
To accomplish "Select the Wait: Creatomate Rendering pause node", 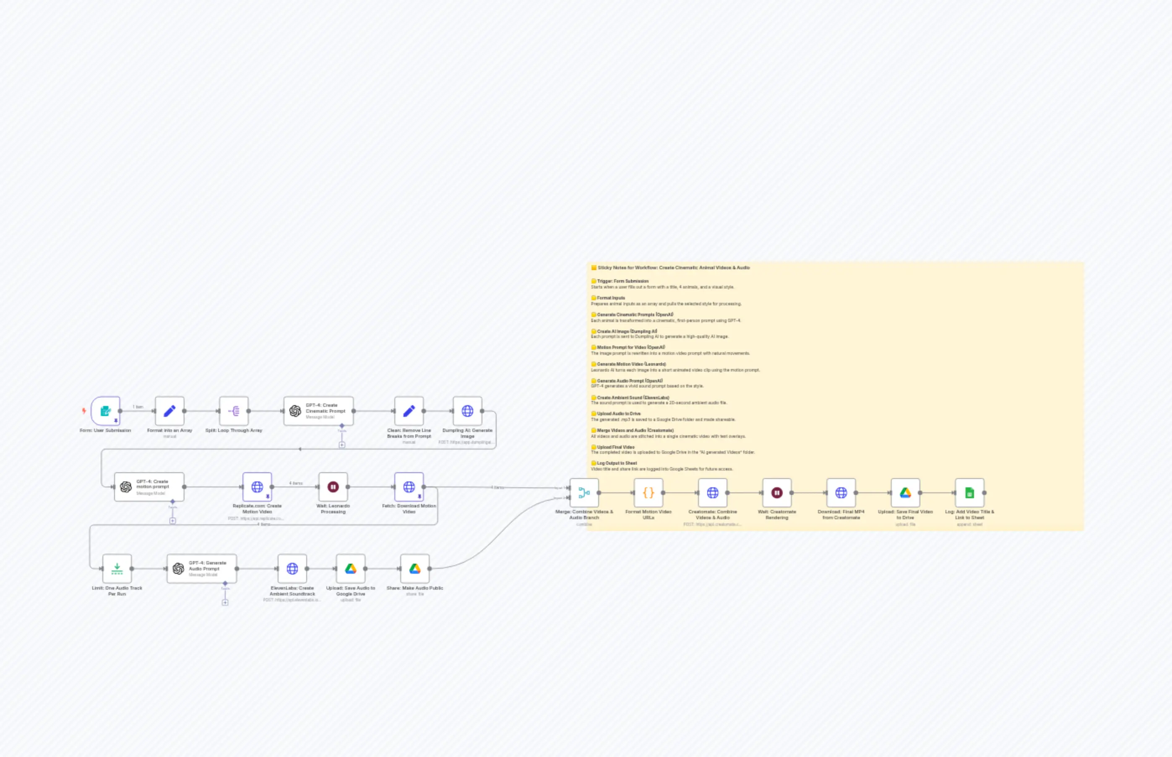I will pyautogui.click(x=776, y=492).
